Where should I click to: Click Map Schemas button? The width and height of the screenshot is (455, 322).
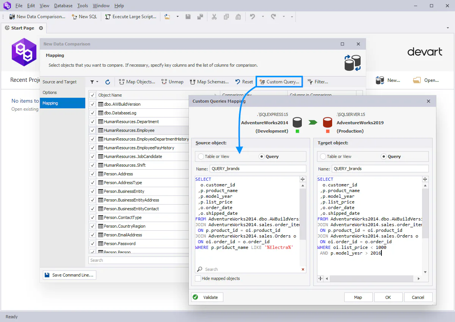(209, 82)
